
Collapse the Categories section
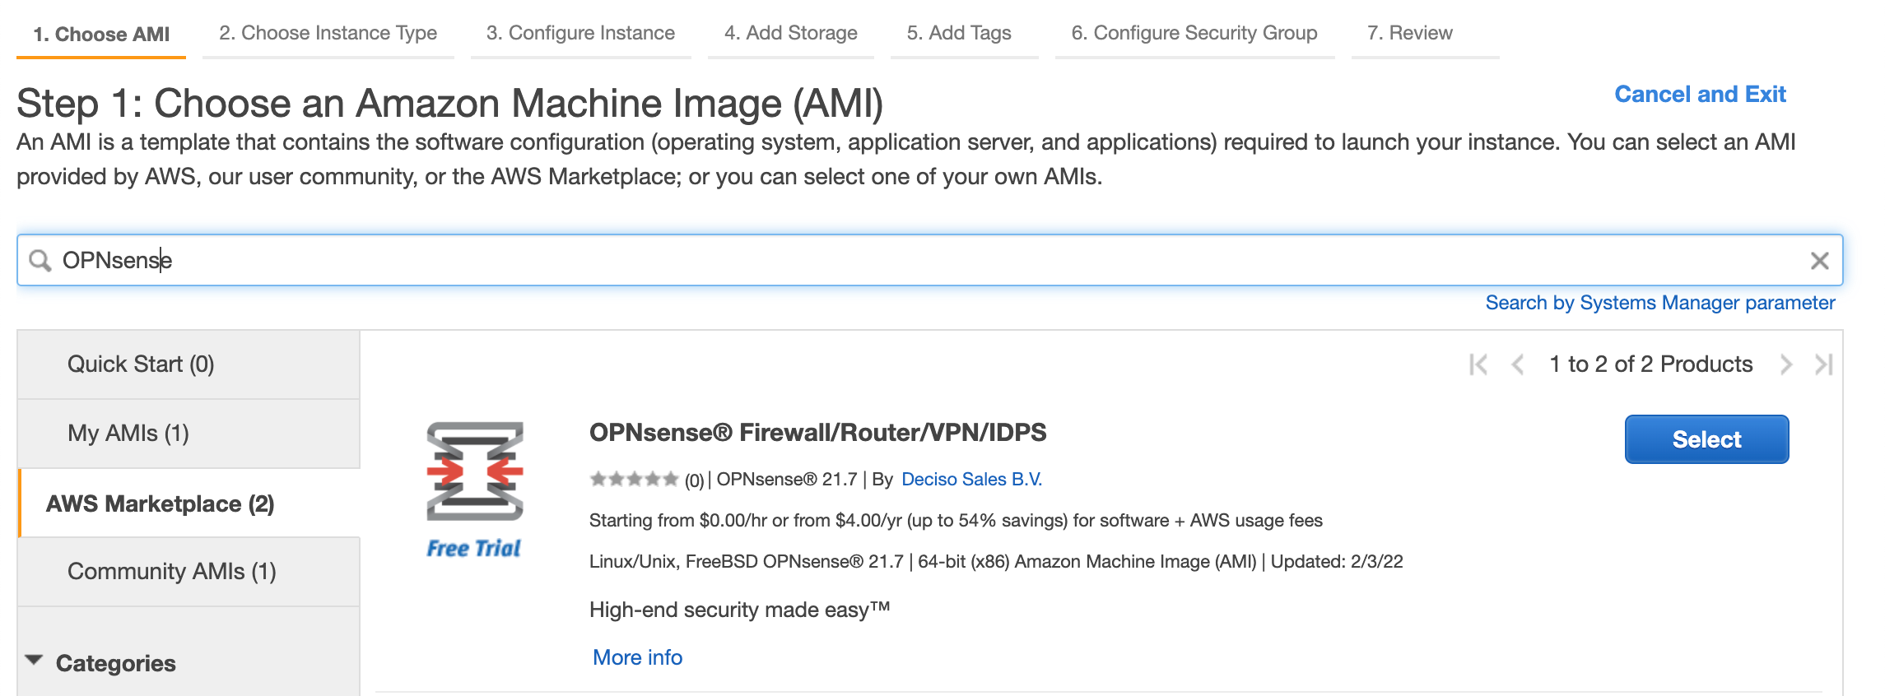click(x=35, y=661)
